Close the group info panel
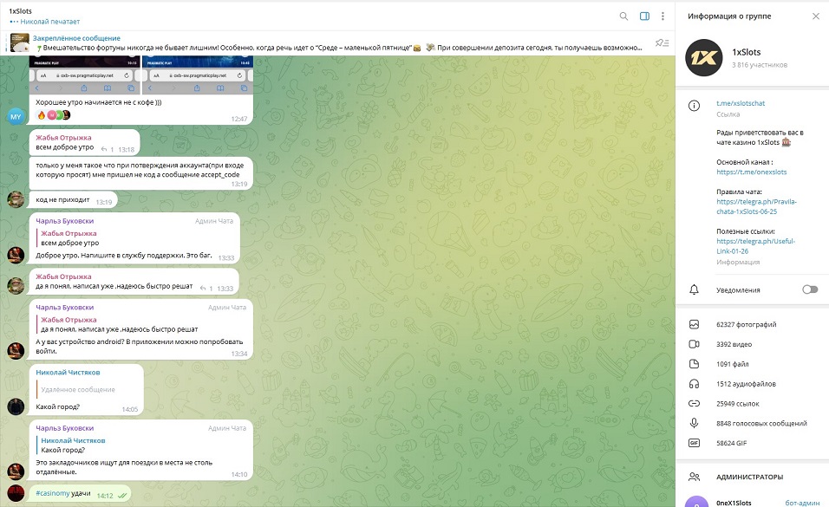The height and width of the screenshot is (507, 829). [x=816, y=16]
